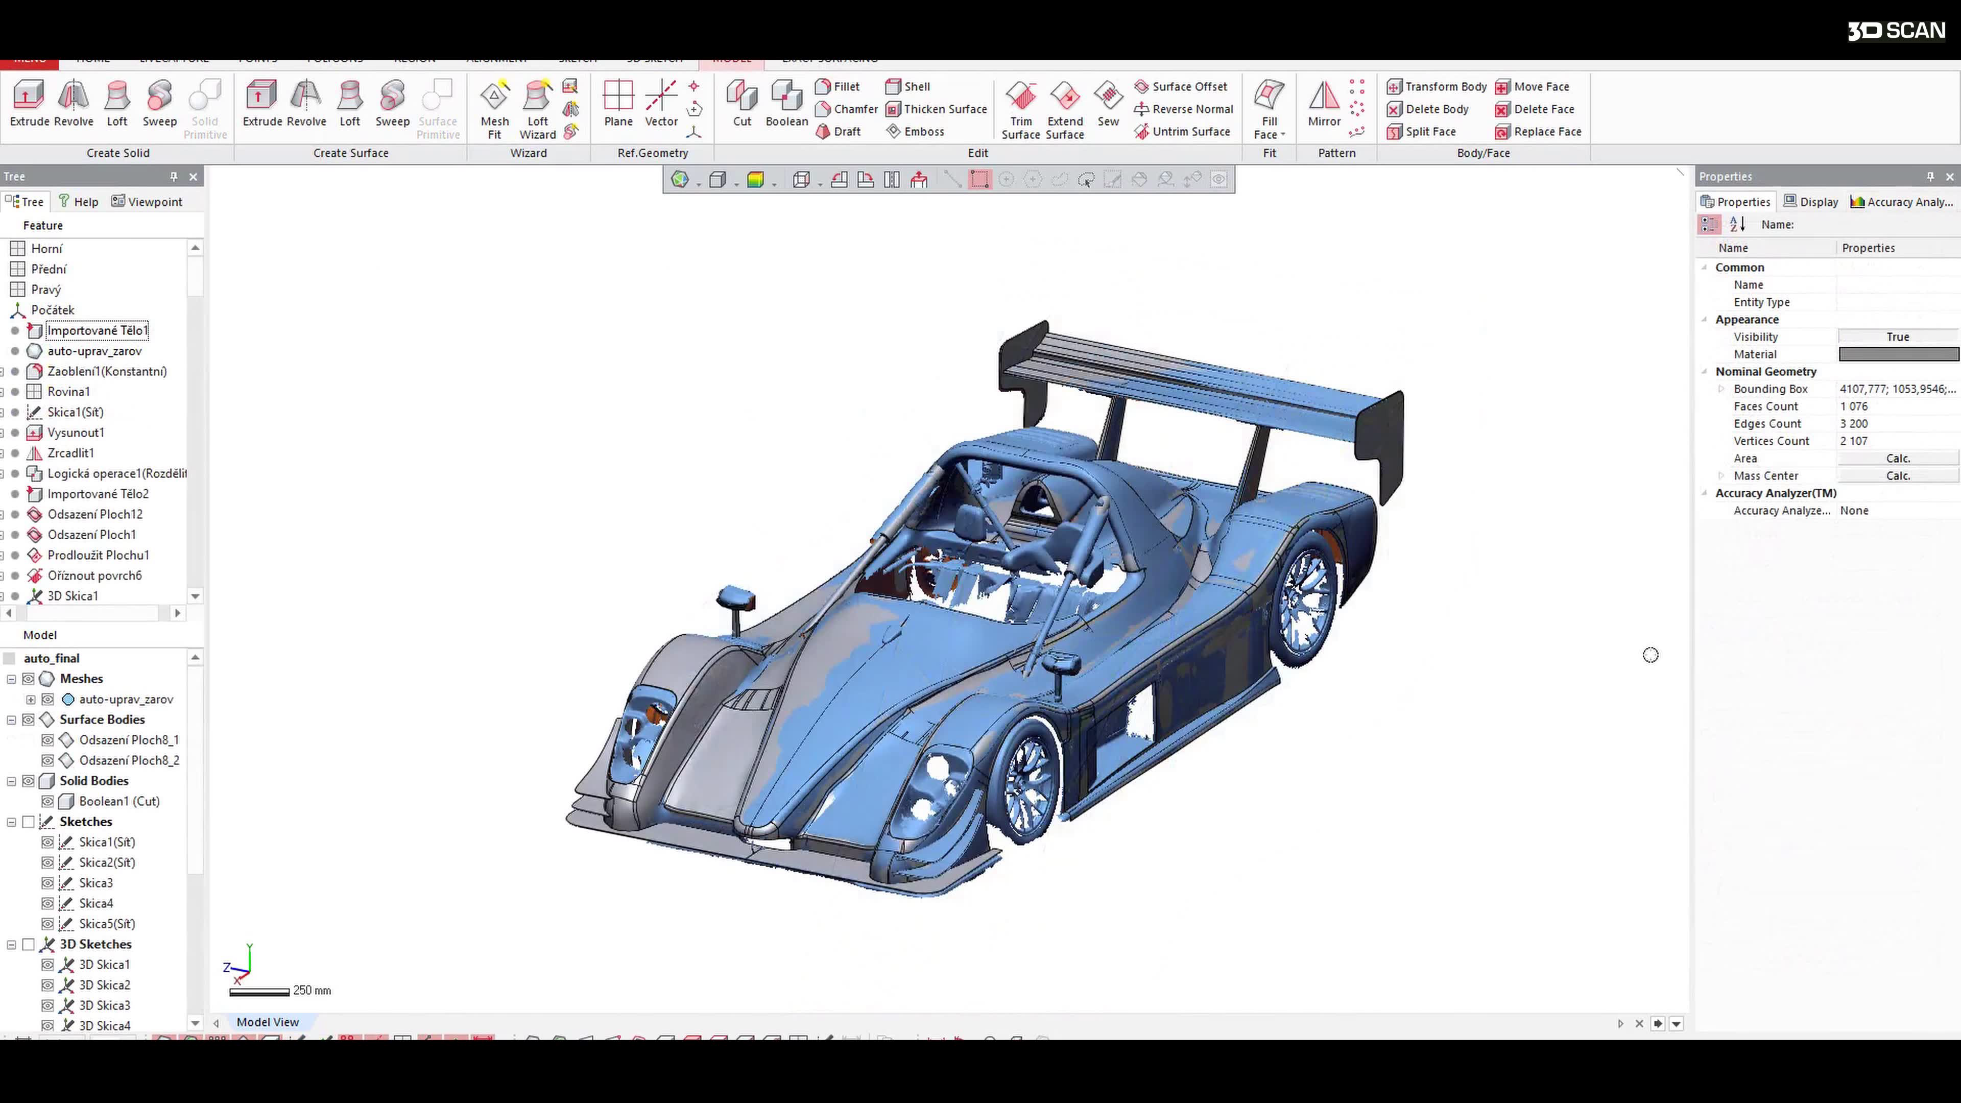
Task: Click the Material color swatch
Action: [x=1898, y=354]
